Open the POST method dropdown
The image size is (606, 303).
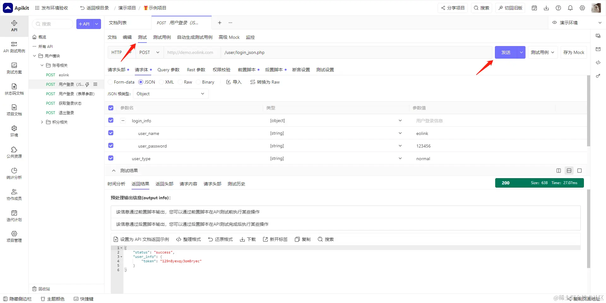150,52
